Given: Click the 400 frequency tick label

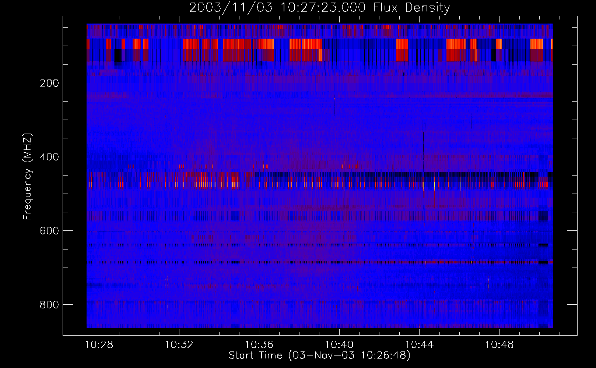Looking at the screenshot, I should [x=49, y=157].
